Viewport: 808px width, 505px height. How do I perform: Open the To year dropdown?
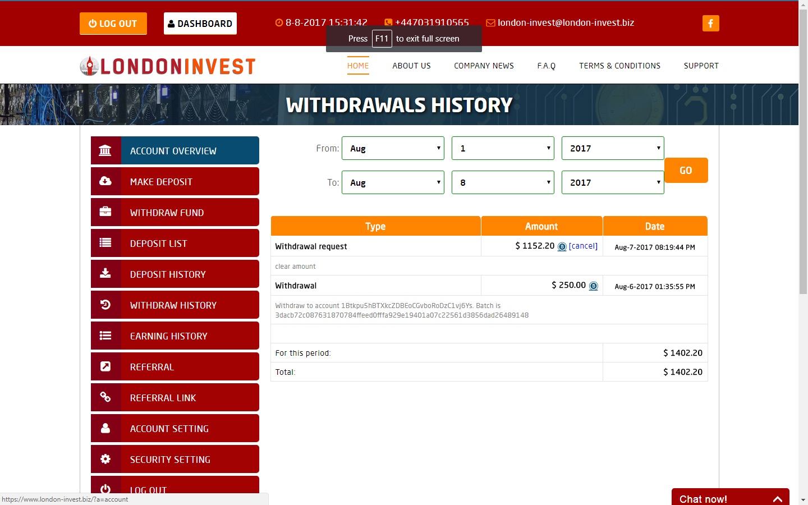point(613,182)
